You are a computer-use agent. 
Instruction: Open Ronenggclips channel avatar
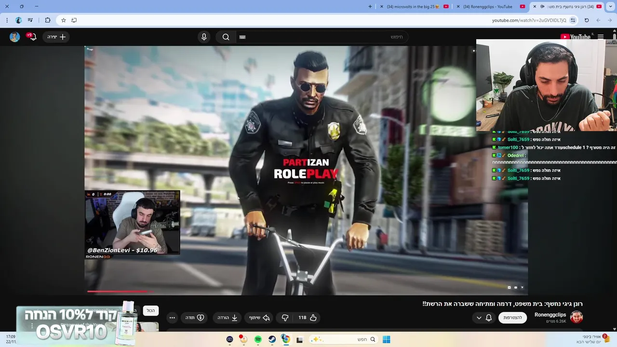point(577,317)
